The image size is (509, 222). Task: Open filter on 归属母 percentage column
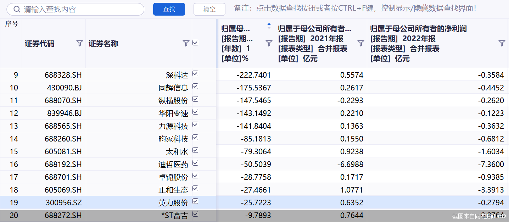click(269, 43)
